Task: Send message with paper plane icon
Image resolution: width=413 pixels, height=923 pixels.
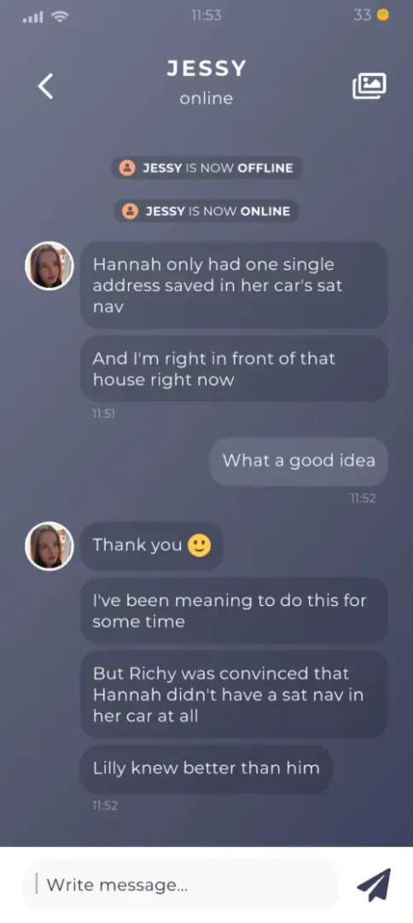Action: click(374, 885)
